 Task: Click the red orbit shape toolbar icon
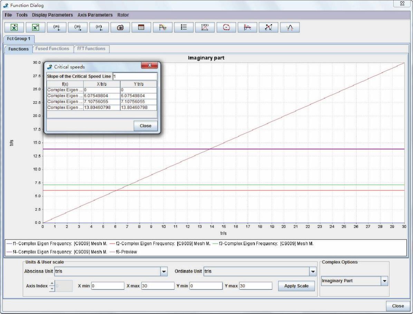point(226,28)
